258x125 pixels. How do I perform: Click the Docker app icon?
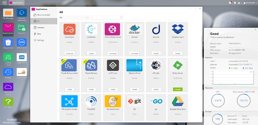pos(134,29)
